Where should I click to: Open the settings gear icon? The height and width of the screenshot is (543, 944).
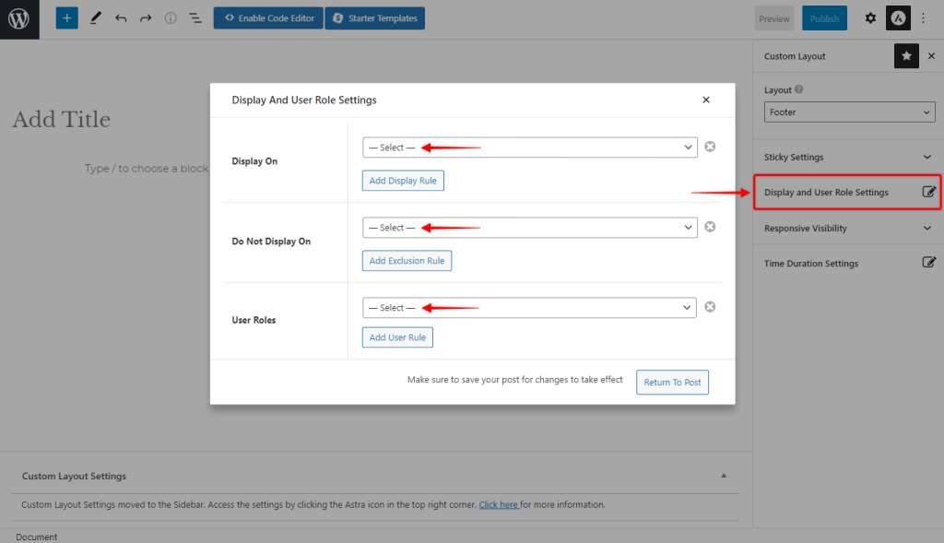pyautogui.click(x=870, y=18)
